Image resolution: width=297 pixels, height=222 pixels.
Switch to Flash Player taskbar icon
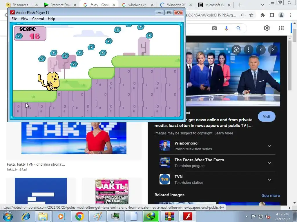point(188,216)
